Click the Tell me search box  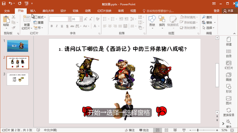pos(158,11)
